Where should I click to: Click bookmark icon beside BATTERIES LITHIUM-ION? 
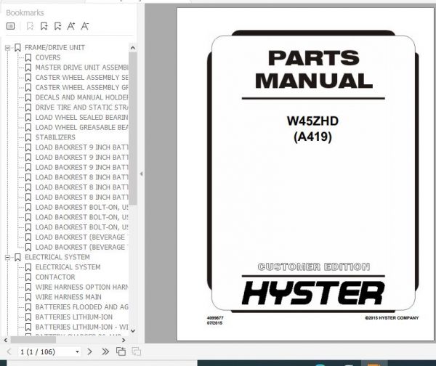(28, 317)
